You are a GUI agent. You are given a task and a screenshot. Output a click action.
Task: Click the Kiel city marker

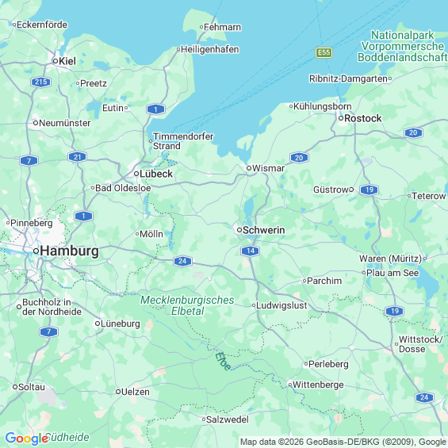coord(56,61)
